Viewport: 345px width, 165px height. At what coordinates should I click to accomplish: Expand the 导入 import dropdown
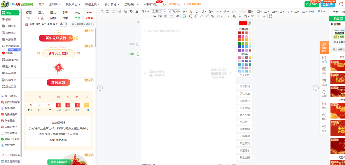click(x=146, y=11)
